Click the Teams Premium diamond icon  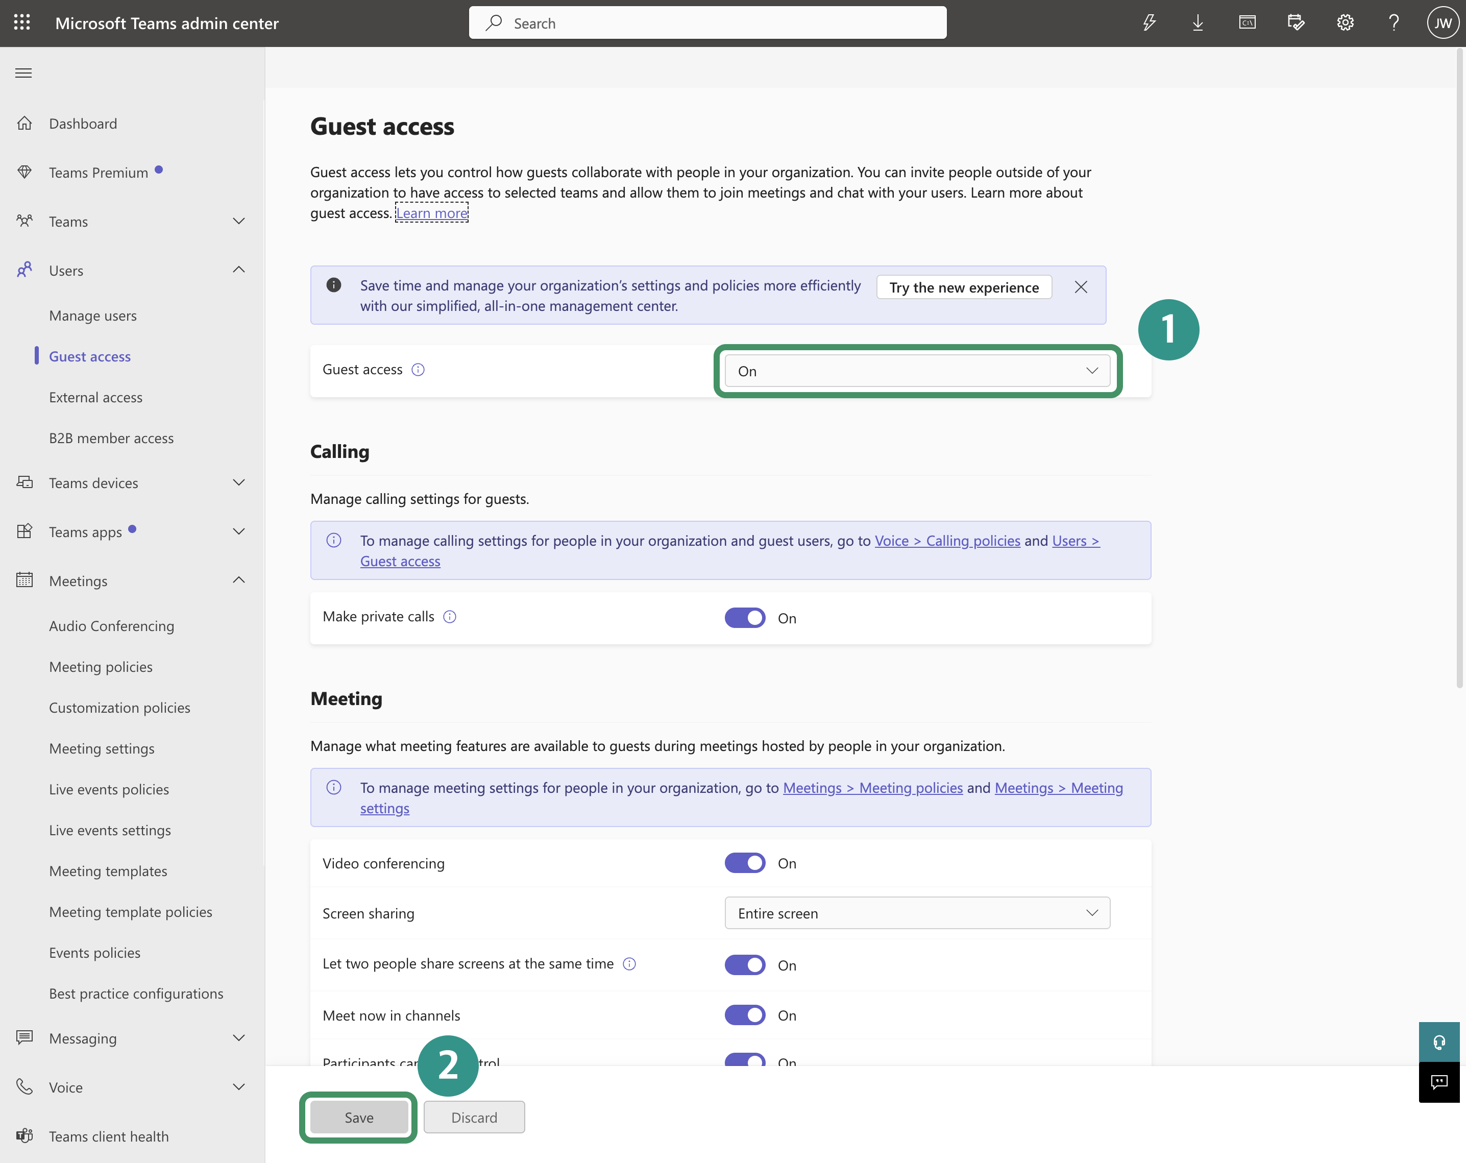(x=25, y=172)
